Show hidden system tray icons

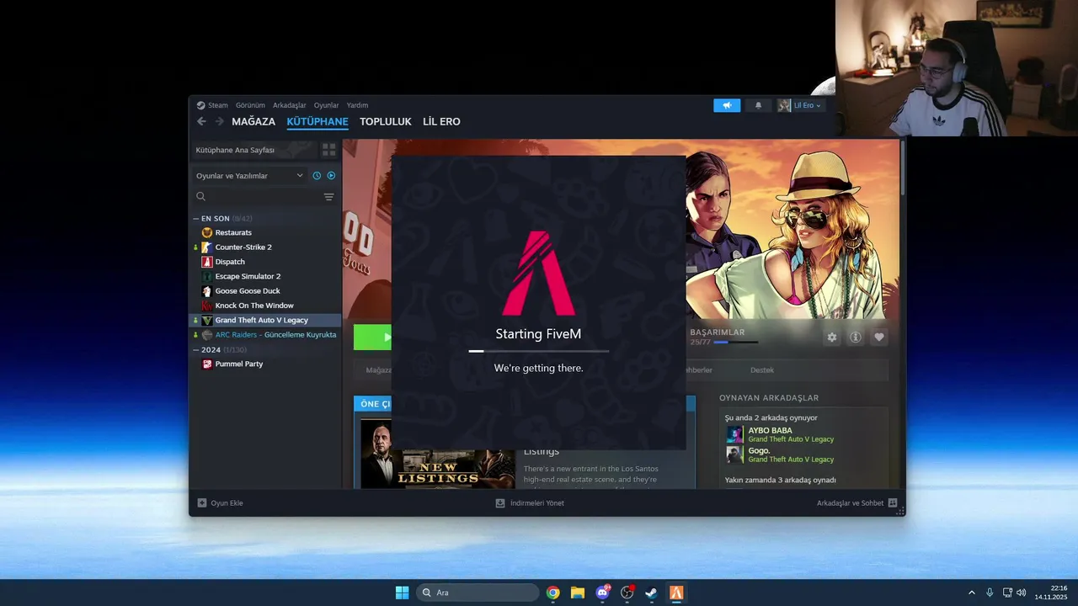coord(971,593)
